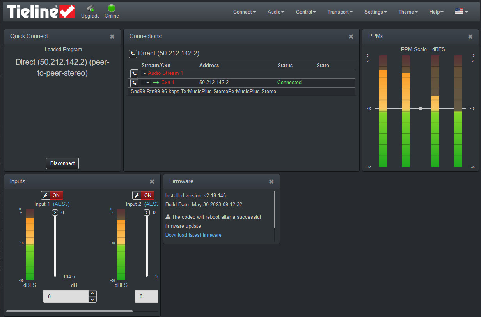Image resolution: width=481 pixels, height=317 pixels.
Task: Open the Transport menu
Action: 340,12
